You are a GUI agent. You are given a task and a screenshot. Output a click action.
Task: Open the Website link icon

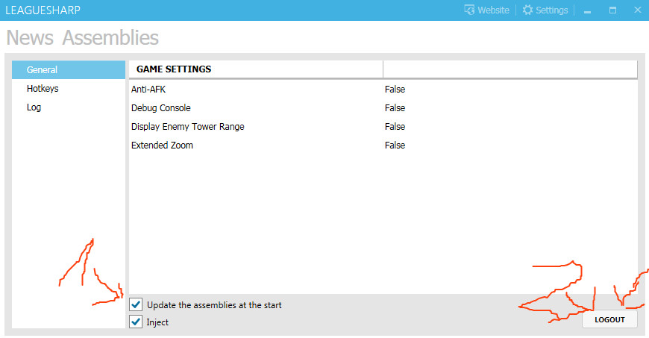click(469, 10)
